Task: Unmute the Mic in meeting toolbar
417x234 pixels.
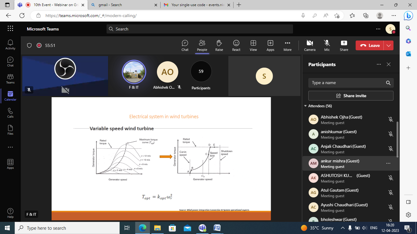Action: (327, 45)
